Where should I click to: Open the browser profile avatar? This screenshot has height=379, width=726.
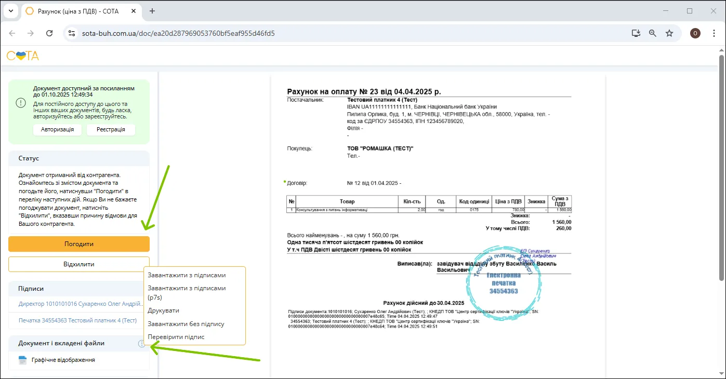pos(695,33)
